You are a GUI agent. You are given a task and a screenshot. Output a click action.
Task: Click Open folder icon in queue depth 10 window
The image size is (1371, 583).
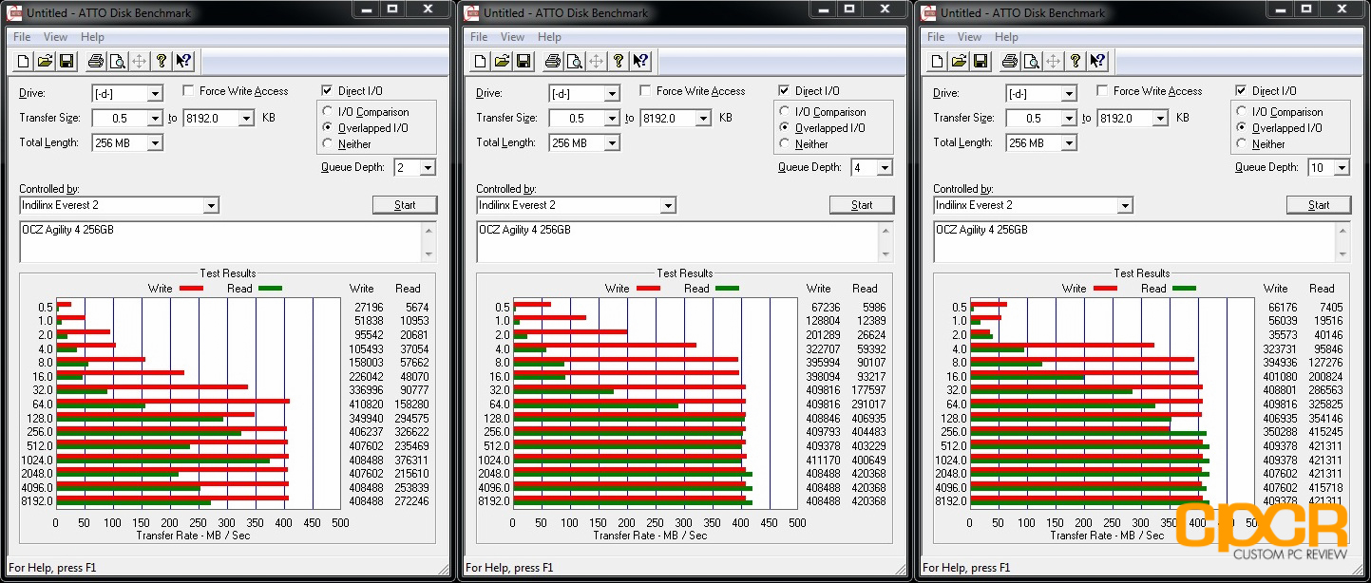[959, 62]
